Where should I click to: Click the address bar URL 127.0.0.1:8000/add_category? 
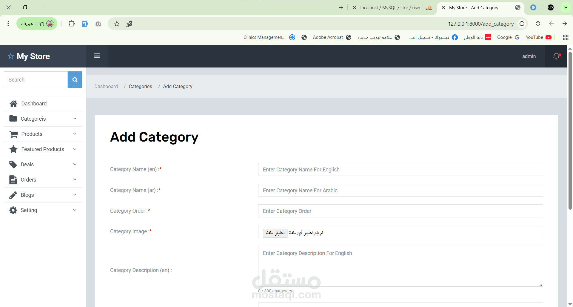(481, 24)
